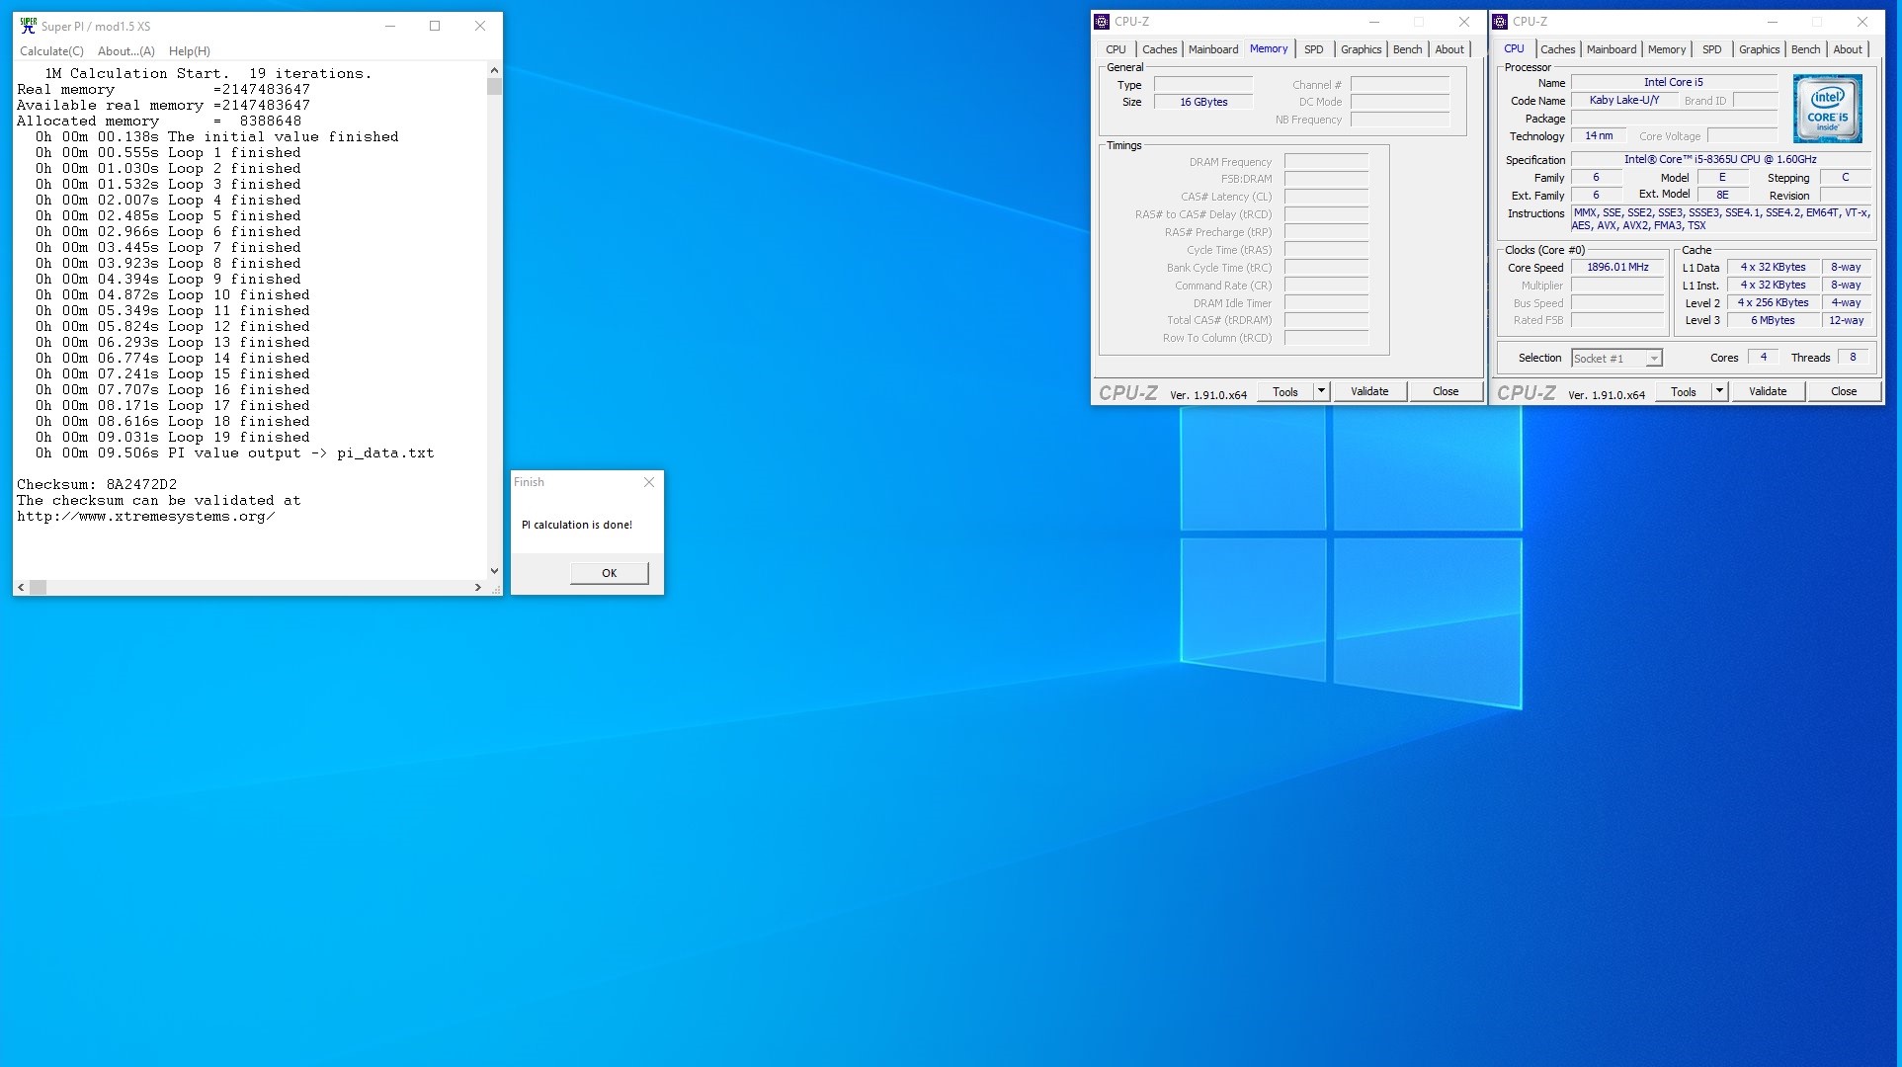Click Validate in left CPU-Z window
The height and width of the screenshot is (1067, 1902).
[1369, 392]
